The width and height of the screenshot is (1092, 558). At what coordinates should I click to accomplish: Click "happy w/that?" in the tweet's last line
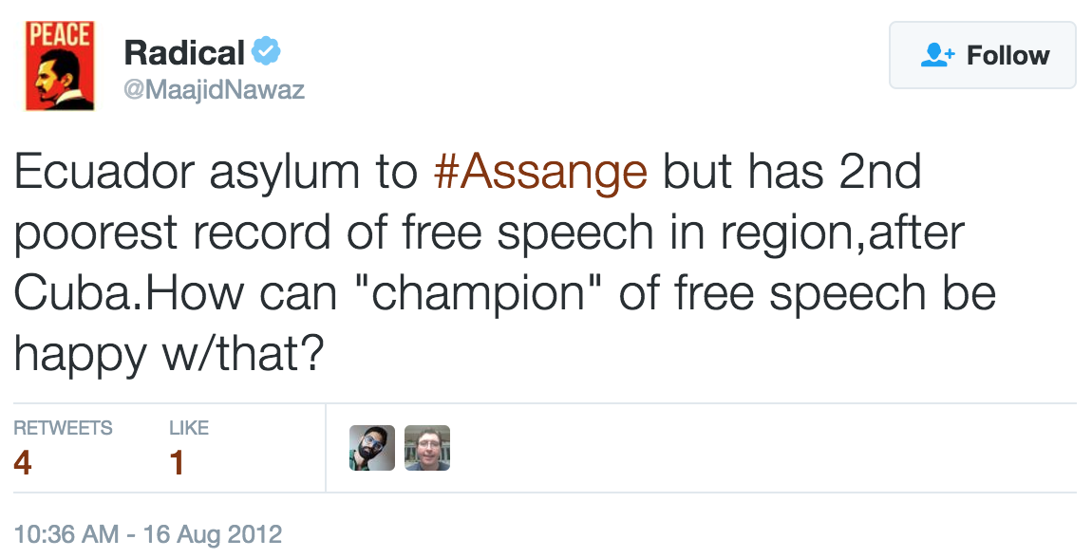pos(169,355)
